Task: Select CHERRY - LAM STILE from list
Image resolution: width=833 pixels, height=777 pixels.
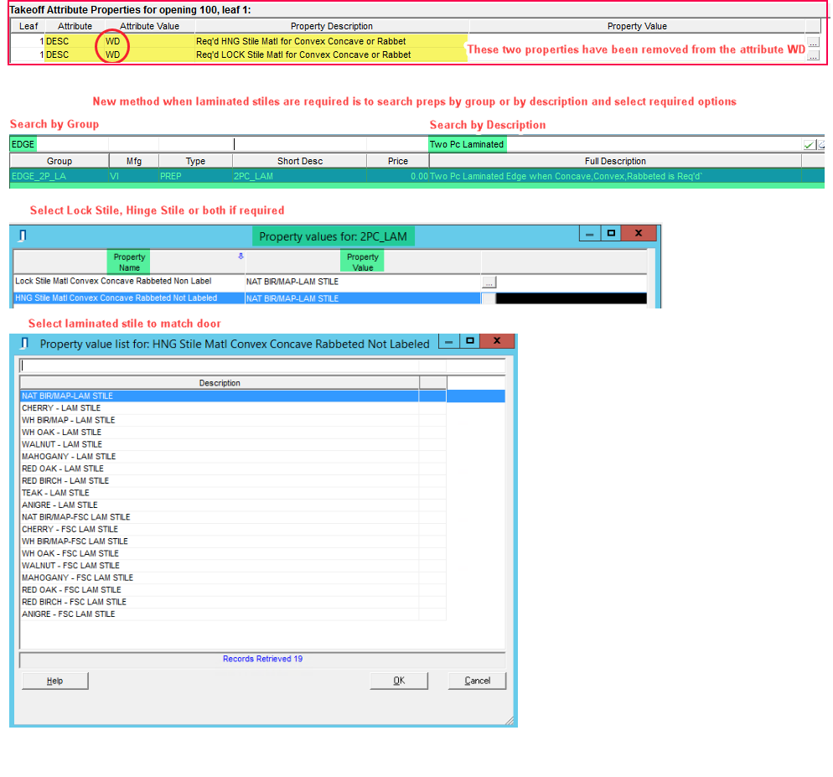Action: point(61,408)
